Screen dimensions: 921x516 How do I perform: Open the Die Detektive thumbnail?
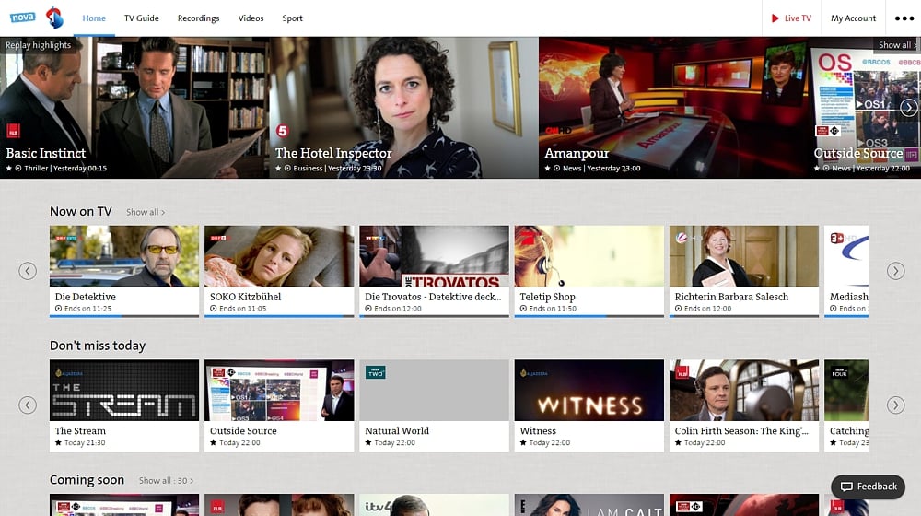click(x=124, y=256)
